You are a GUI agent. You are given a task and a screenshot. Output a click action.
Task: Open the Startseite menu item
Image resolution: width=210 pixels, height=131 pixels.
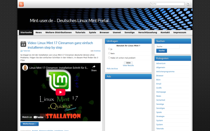[26, 32]
